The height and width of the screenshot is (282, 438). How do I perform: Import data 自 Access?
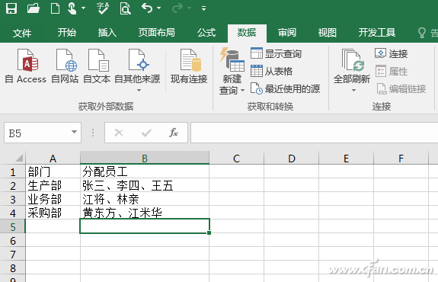25,66
